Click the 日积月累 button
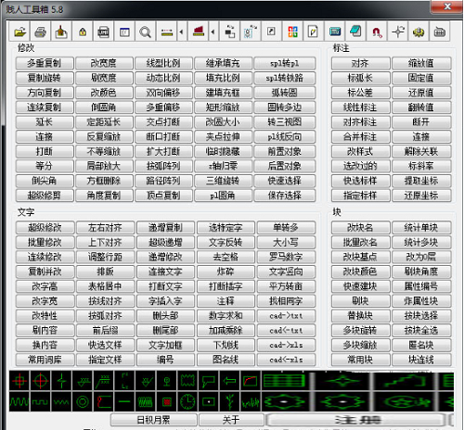 click(x=153, y=420)
